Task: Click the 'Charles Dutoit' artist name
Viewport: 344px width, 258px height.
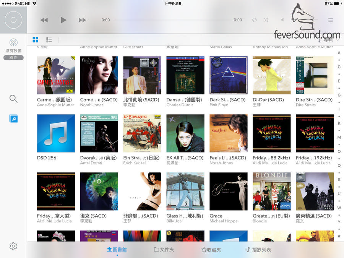Action: click(180, 105)
